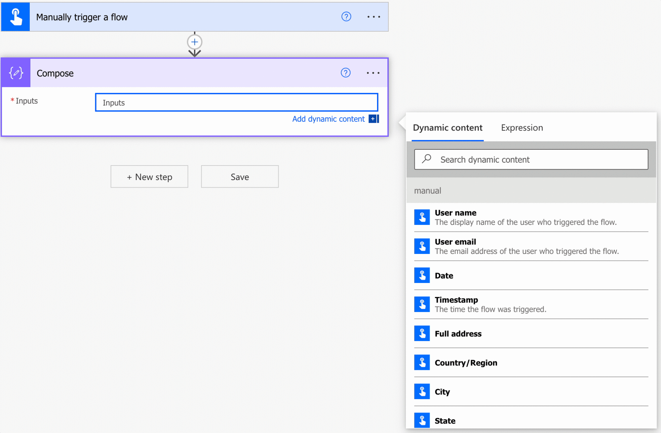661x433 pixels.
Task: Open Compose card ellipsis menu
Action: 373,73
